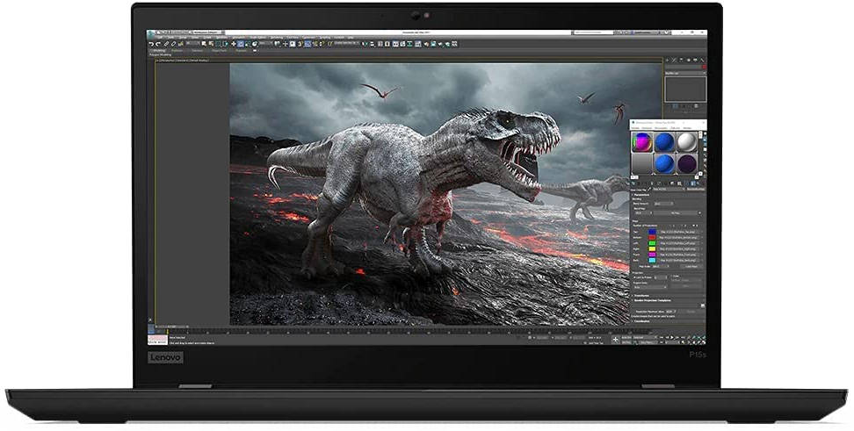Click the Undo arrow in main toolbar
The height and width of the screenshot is (431, 854).
coord(151,44)
